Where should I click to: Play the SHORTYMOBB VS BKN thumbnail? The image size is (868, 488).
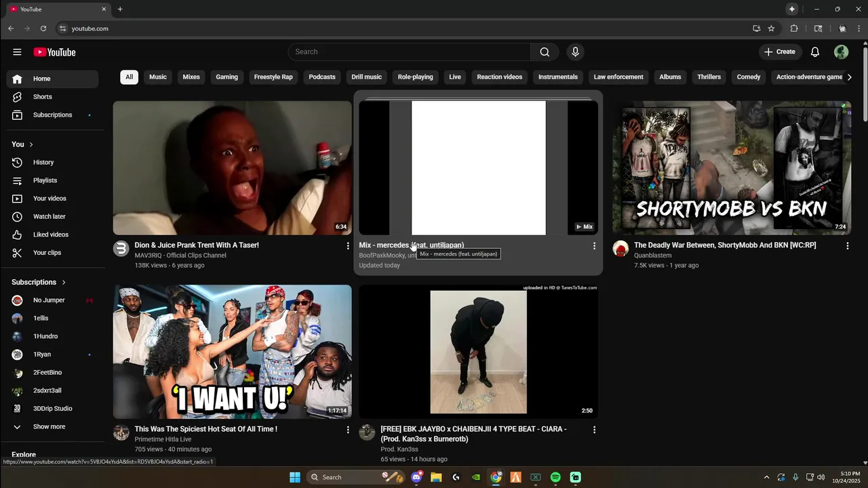tap(732, 168)
